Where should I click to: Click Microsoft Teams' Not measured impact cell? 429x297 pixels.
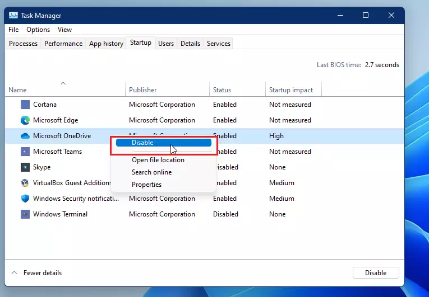point(290,152)
